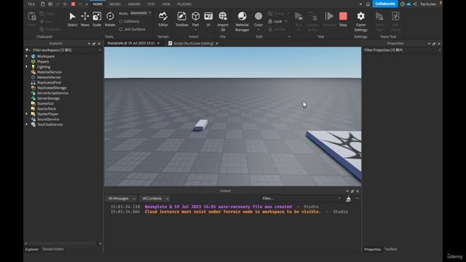
Task: Expand the StarterPlayer tree node
Action: pos(27,114)
